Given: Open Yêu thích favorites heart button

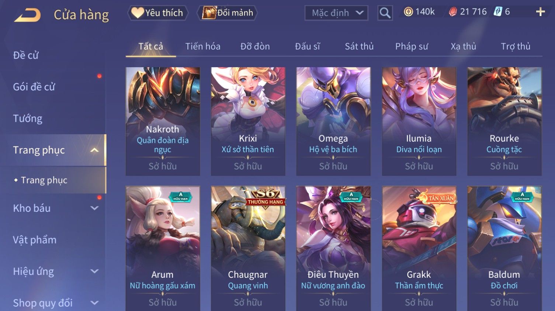Looking at the screenshot, I should (158, 13).
